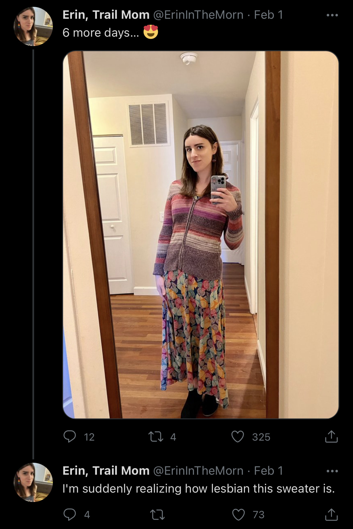Screen dimensions: 353x529
Task: Retweet the "6 more days" tweet
Action: click(x=156, y=437)
